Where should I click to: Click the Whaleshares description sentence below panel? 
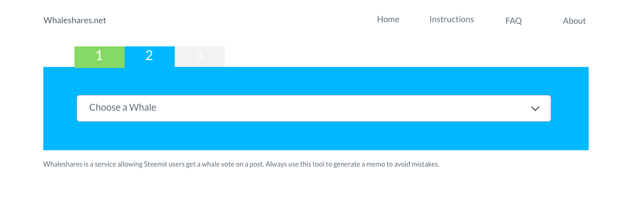[241, 165]
